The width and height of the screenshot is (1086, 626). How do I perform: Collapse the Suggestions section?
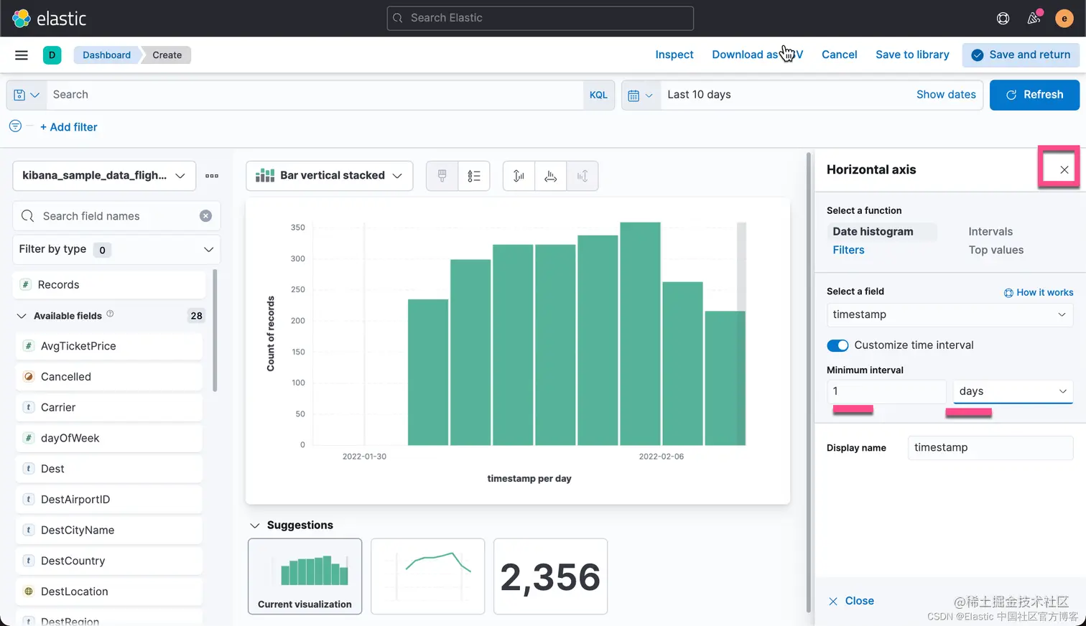pos(254,525)
